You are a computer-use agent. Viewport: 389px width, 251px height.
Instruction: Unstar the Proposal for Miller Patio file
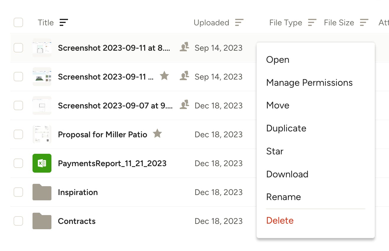pos(157,133)
